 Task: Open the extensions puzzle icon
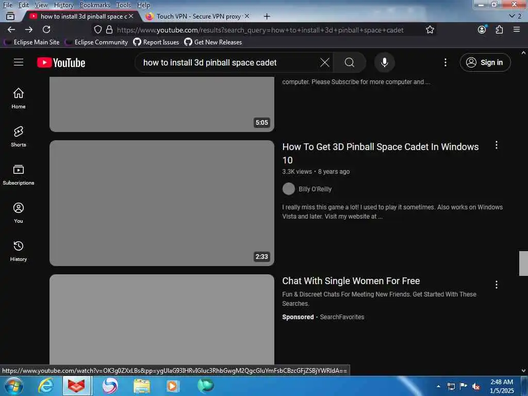(x=499, y=29)
